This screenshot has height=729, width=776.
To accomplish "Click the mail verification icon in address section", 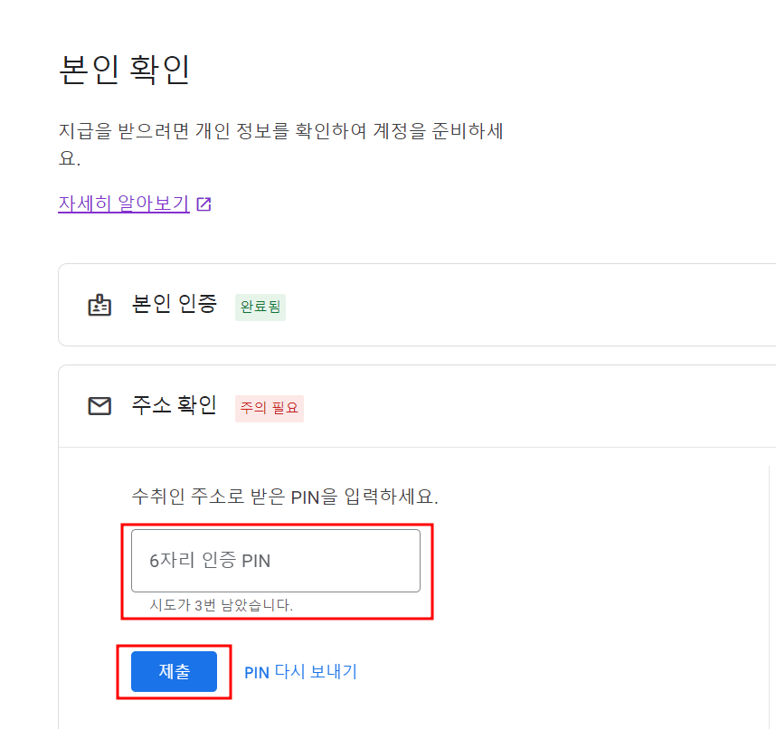I will (x=101, y=406).
